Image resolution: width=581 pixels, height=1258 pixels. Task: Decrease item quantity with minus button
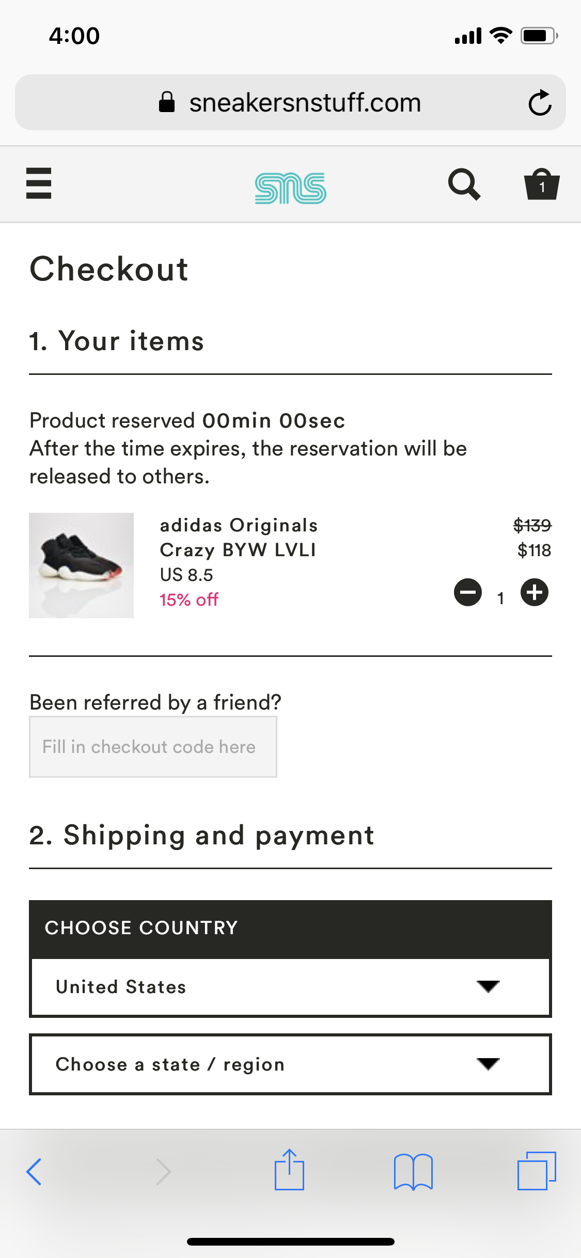click(x=468, y=592)
